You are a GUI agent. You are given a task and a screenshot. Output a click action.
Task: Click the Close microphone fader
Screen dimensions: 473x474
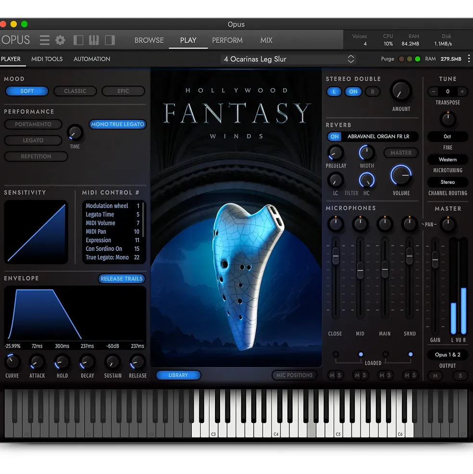click(336, 256)
